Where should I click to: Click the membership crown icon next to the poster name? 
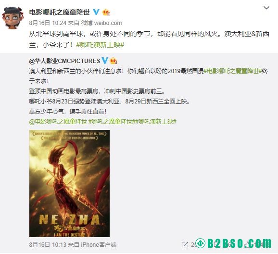click(x=106, y=12)
